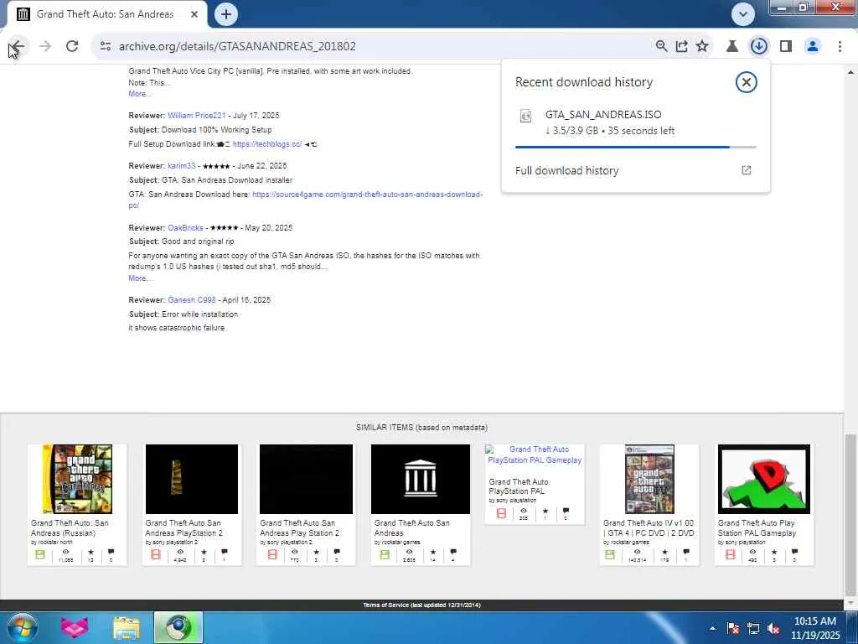Click the muted volume tray icon

[773, 628]
